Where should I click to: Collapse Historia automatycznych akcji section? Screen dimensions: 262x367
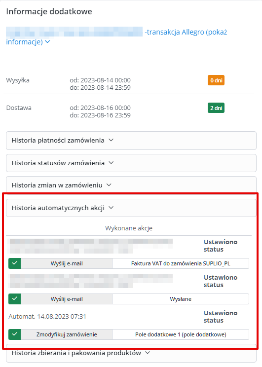[x=131, y=208]
